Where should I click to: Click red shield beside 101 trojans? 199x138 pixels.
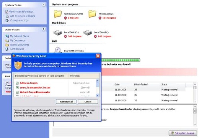point(100,18)
